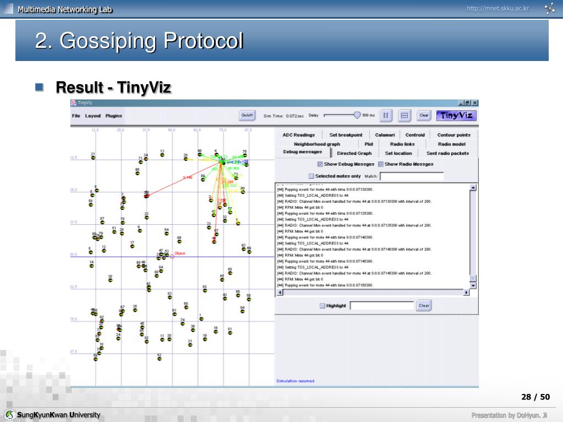
Task: Select mote 54 on the map
Action: [167, 233]
